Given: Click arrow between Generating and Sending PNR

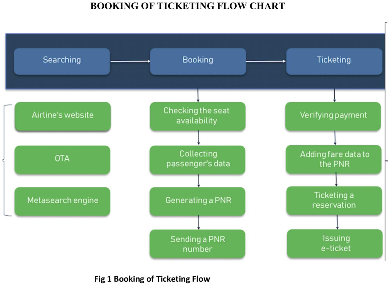Looking at the screenshot, I should pos(198,223).
